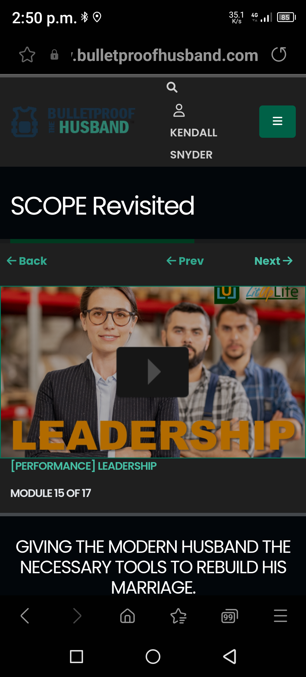Expand the green hamburger menu

click(x=277, y=121)
